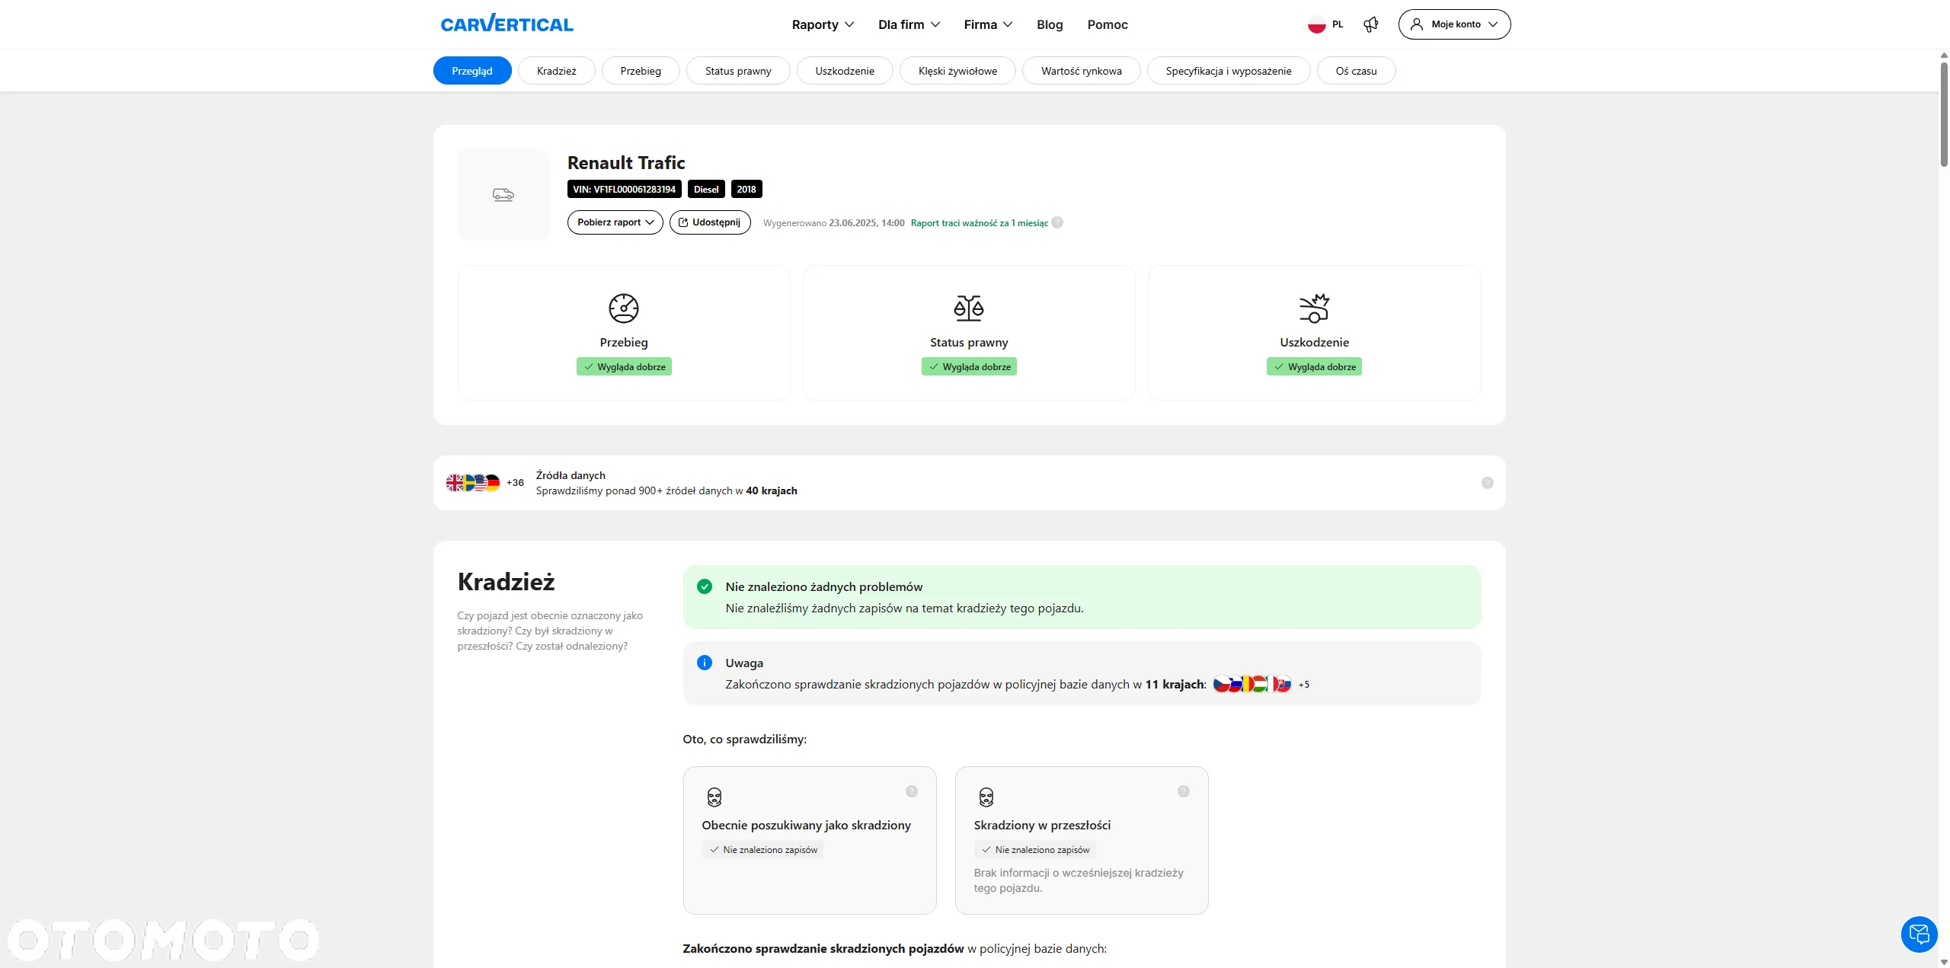
Task: Click the page vertical scrollbar thumb
Action: (x=1944, y=114)
